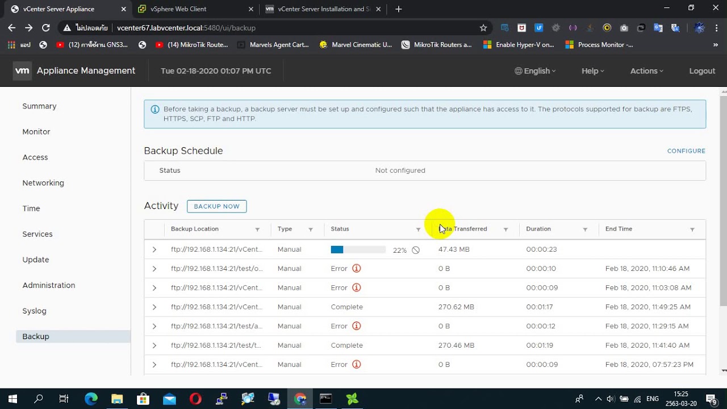Image resolution: width=727 pixels, height=409 pixels.
Task: Open the Process Monitor bookmark
Action: click(x=599, y=45)
